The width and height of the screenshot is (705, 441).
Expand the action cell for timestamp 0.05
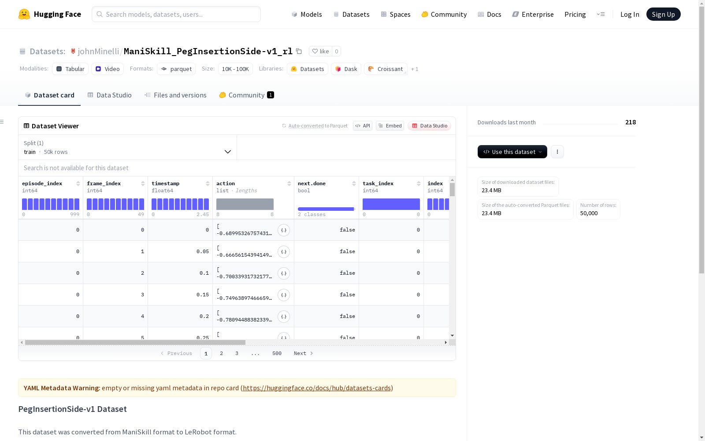coord(284,252)
